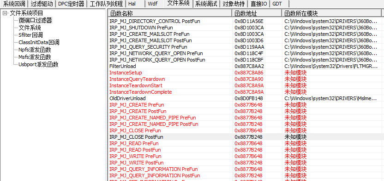Select IRP_MJ_NETWORK_QUERY_OPEN PostFun row

point(245,60)
